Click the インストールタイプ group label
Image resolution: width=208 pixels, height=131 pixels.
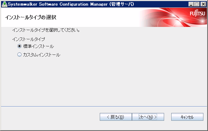click(29, 39)
